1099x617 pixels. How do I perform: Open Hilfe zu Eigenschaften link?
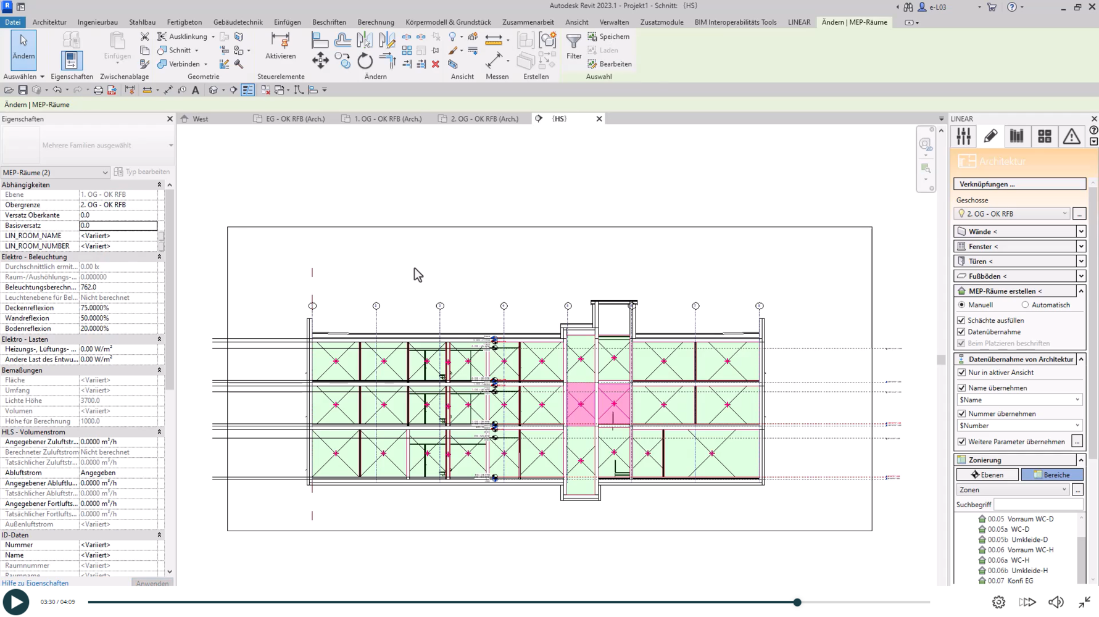pyautogui.click(x=35, y=582)
